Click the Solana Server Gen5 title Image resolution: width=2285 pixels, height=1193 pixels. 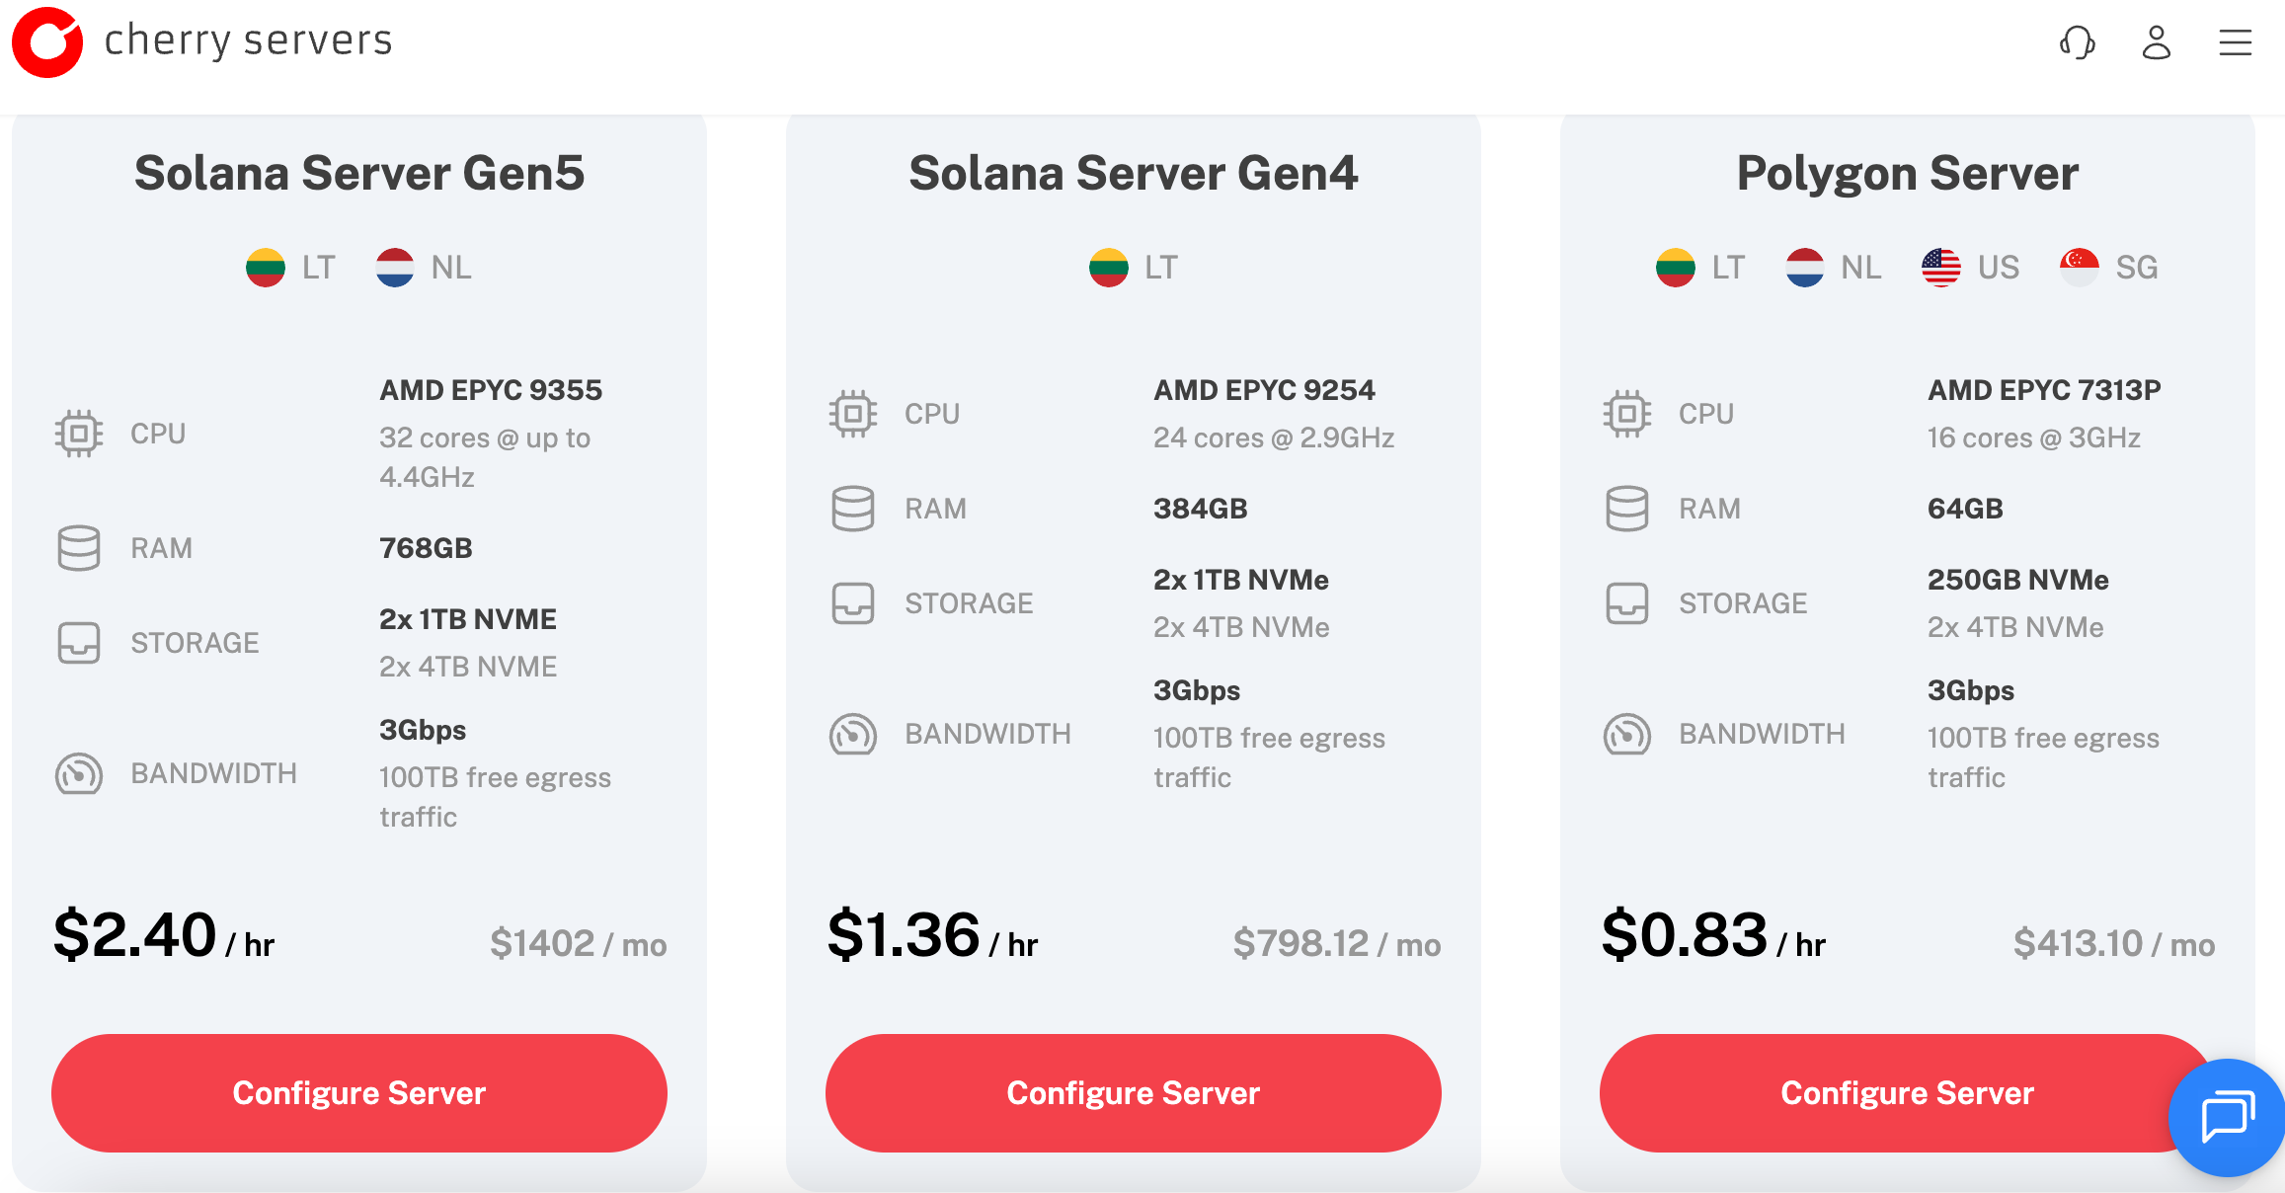359,174
